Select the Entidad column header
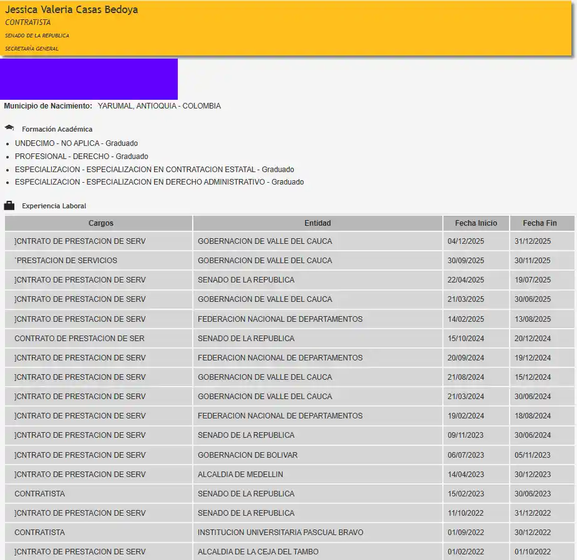Image resolution: width=577 pixels, height=560 pixels. pyautogui.click(x=318, y=223)
